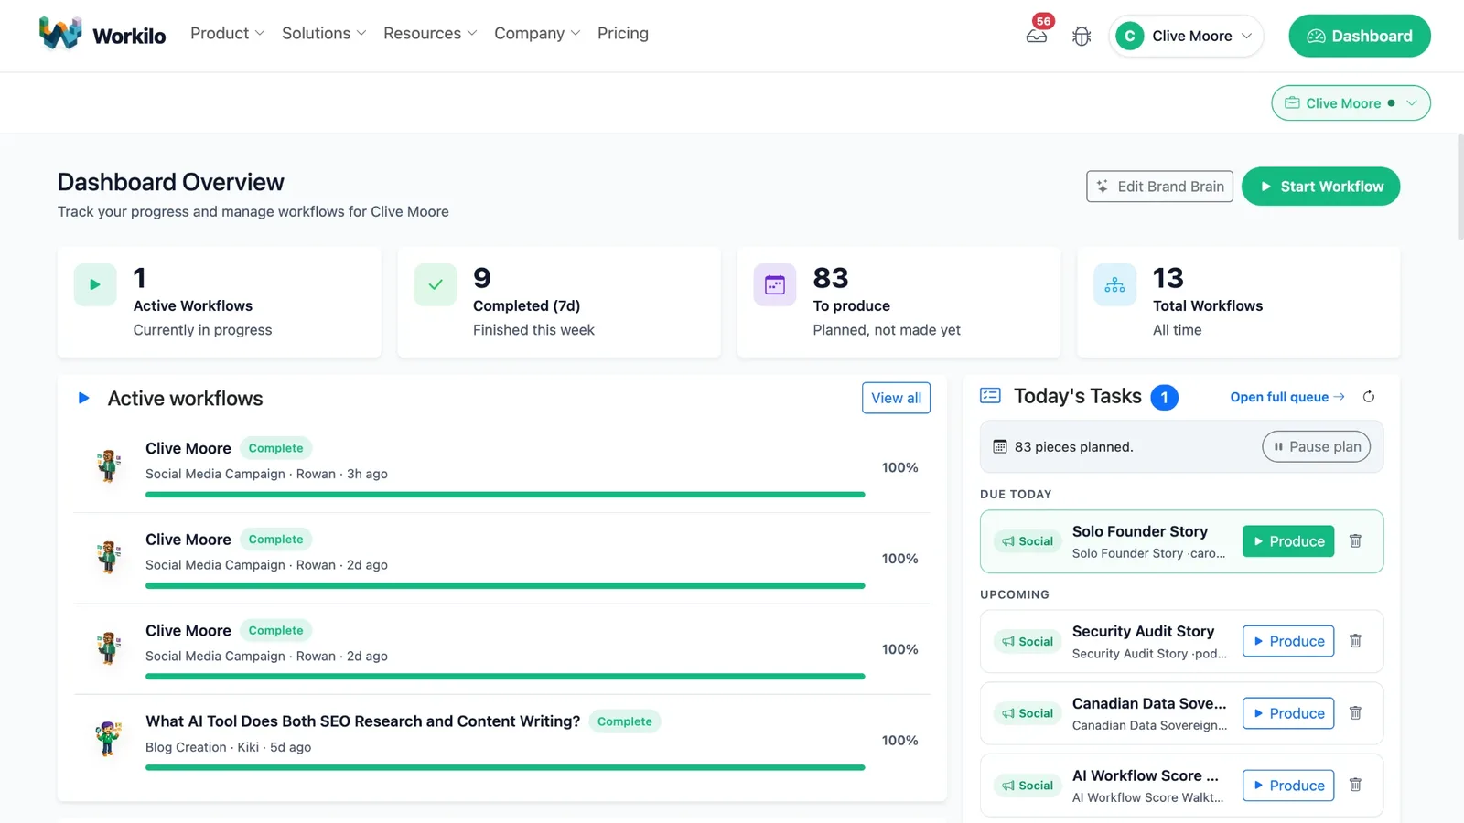
Task: Click the Completed (7d) checkmark icon
Action: (436, 284)
